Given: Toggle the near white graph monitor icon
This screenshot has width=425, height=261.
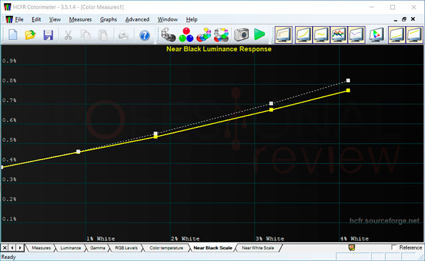Looking at the screenshot, I should pyautogui.click(x=414, y=34).
